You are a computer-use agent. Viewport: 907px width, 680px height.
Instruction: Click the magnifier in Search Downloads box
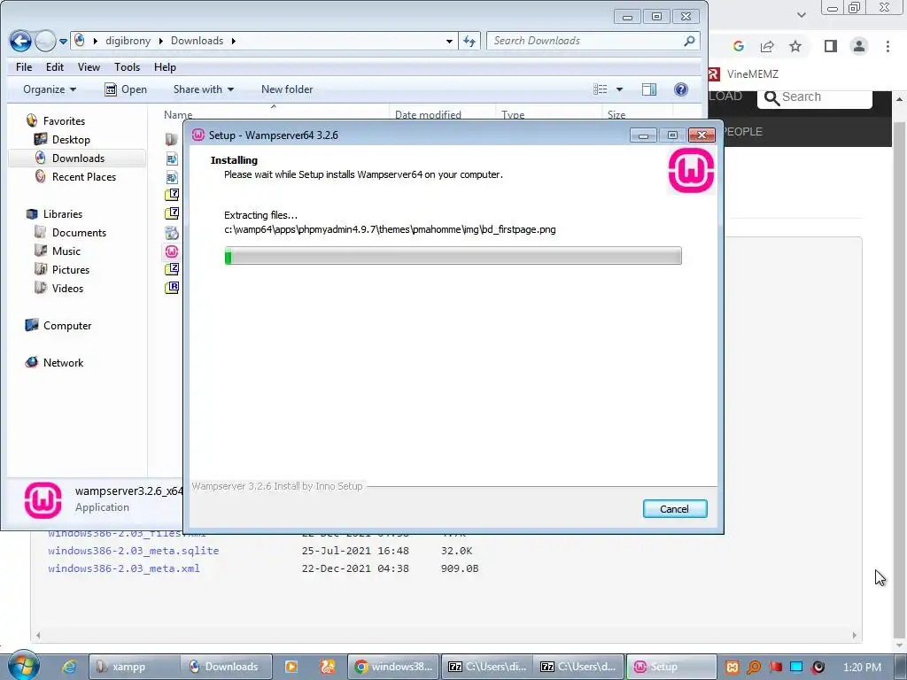pos(689,41)
